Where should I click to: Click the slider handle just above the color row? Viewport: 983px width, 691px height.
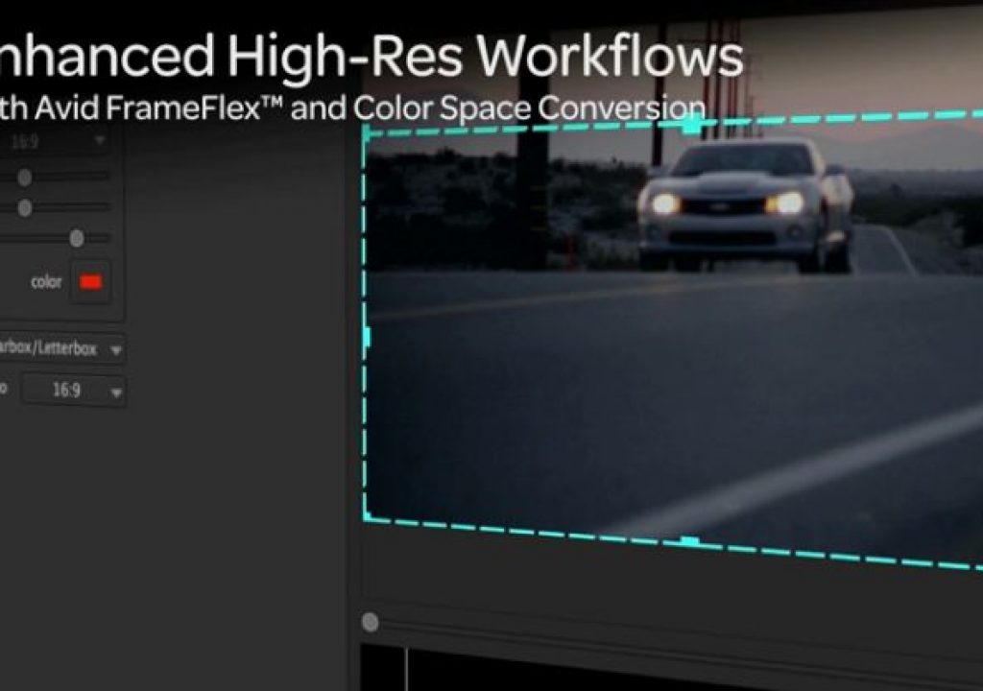[77, 238]
